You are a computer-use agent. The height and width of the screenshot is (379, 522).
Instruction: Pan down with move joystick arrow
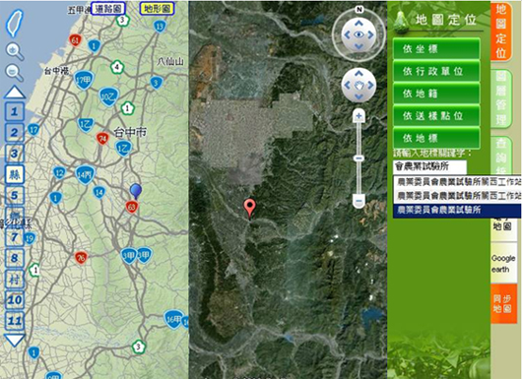point(359,96)
